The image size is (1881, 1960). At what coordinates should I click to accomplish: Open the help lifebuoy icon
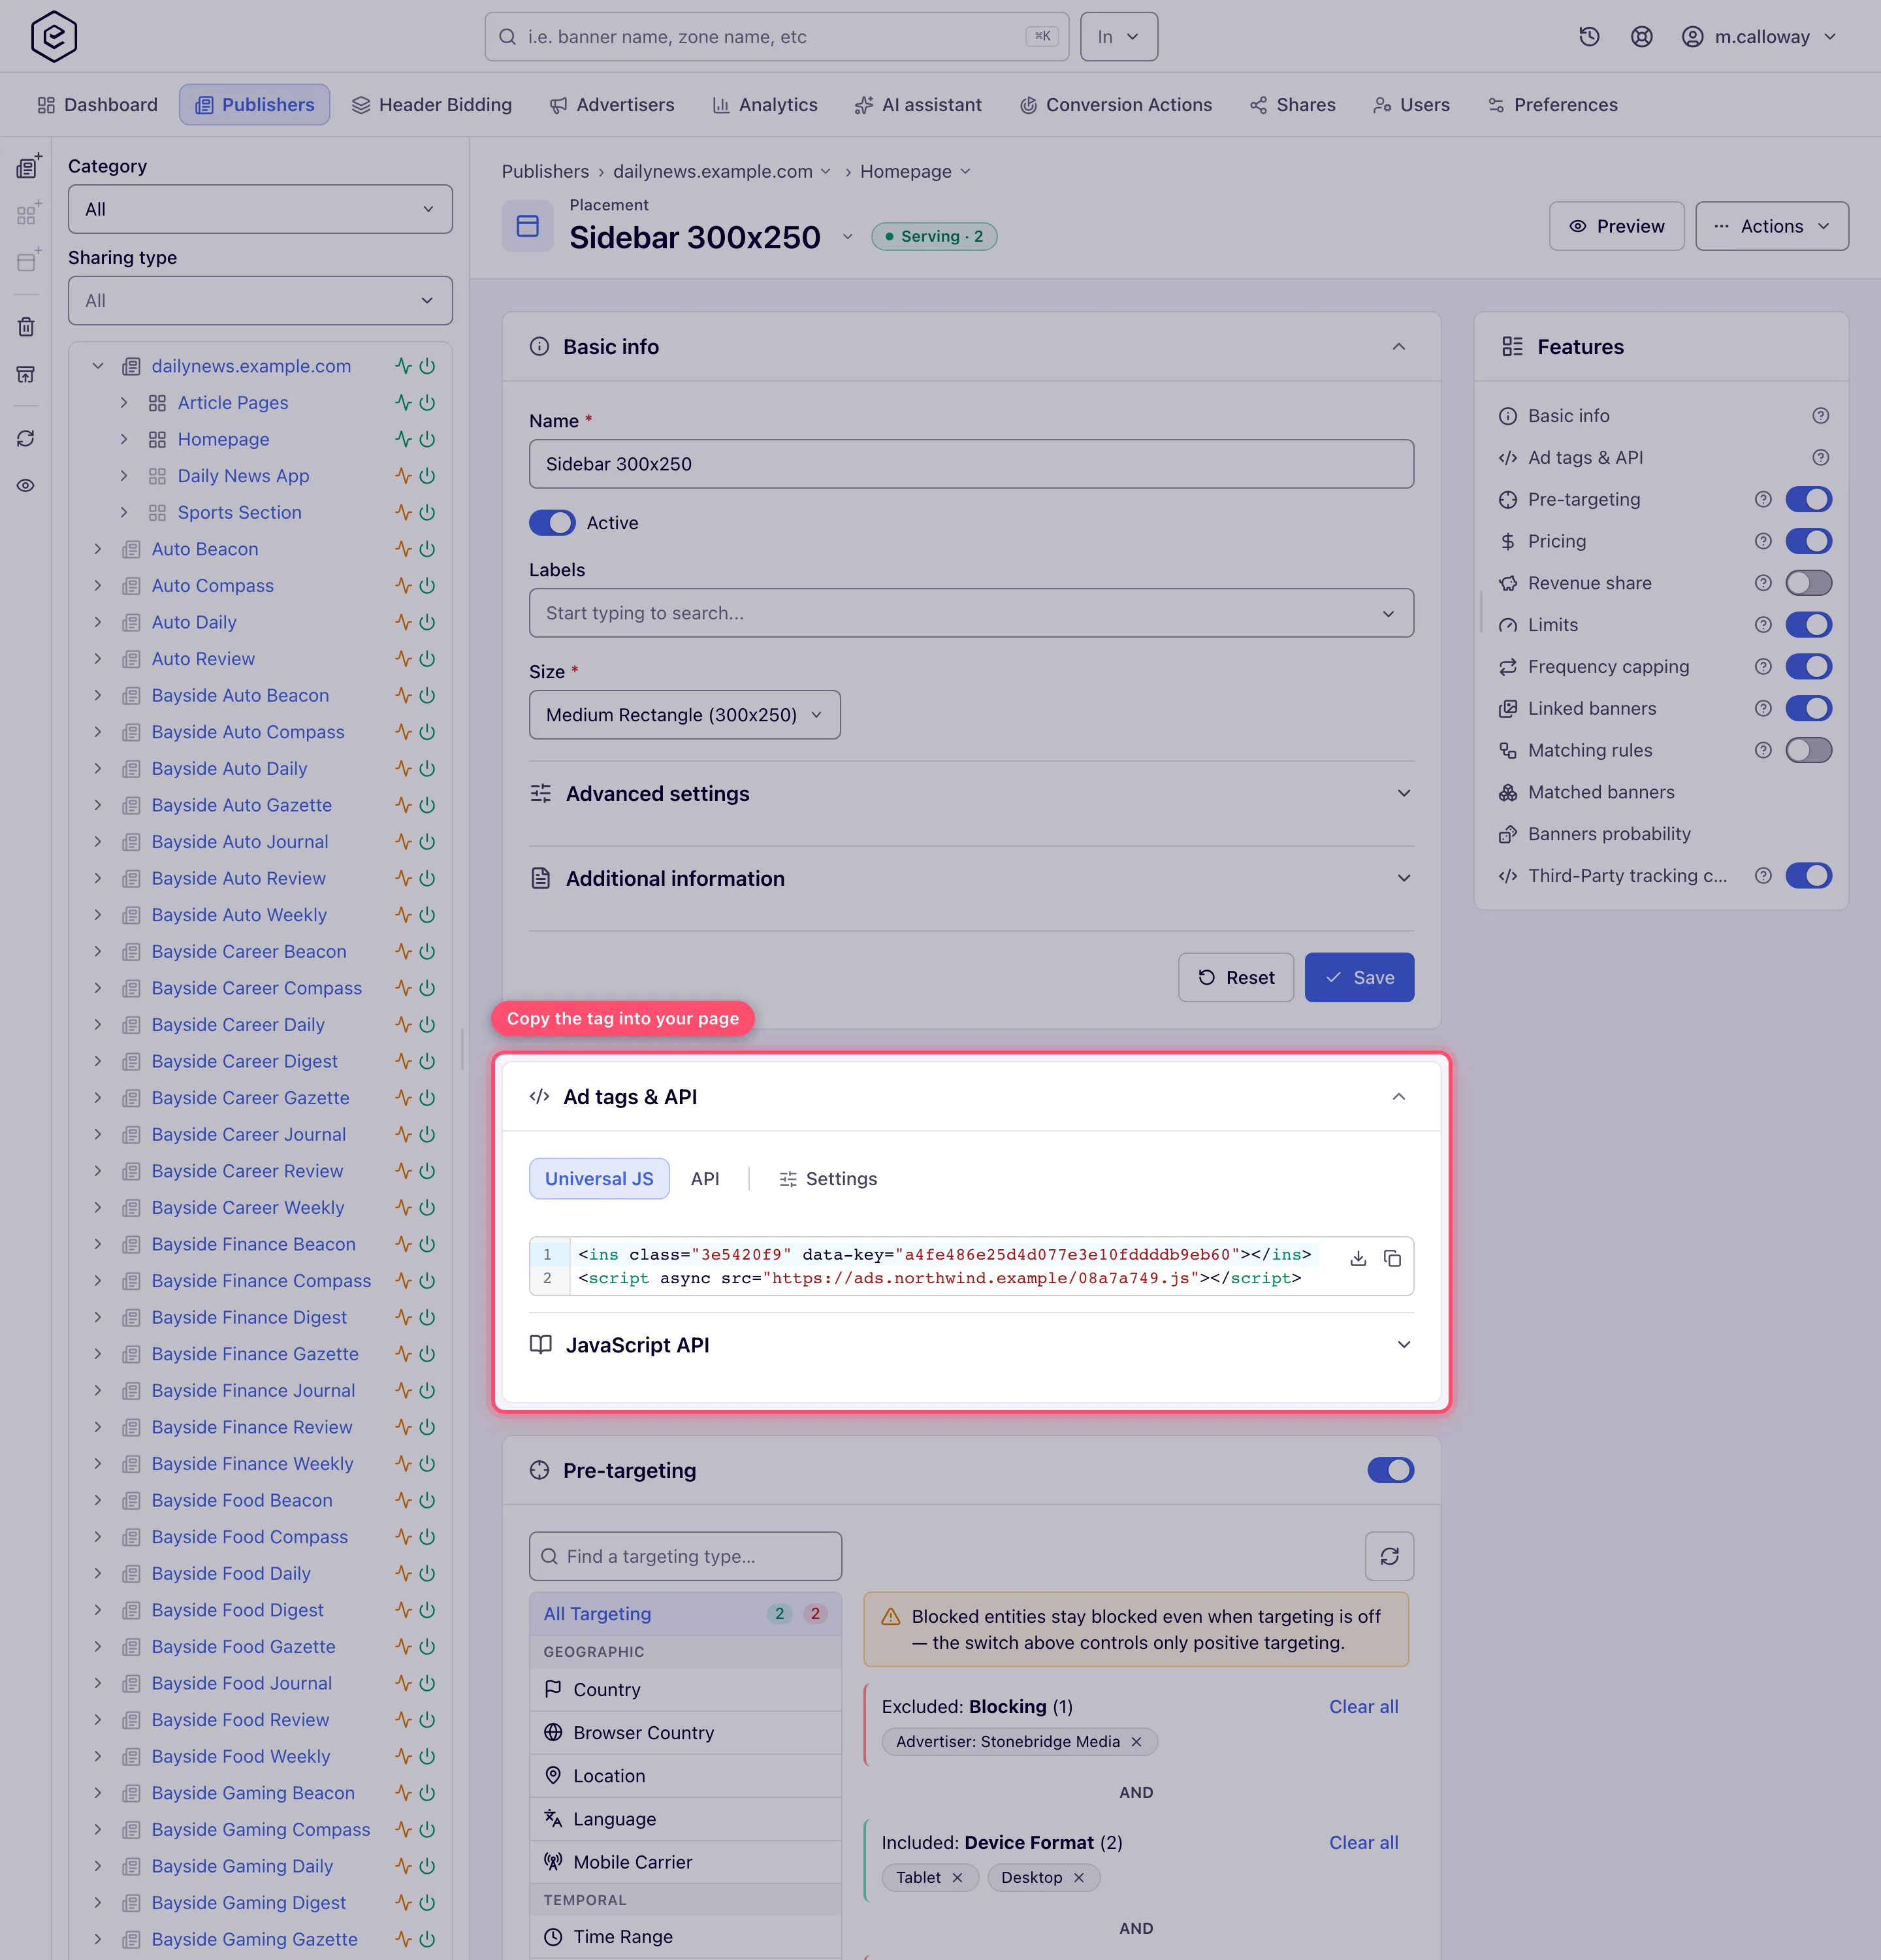point(1641,37)
